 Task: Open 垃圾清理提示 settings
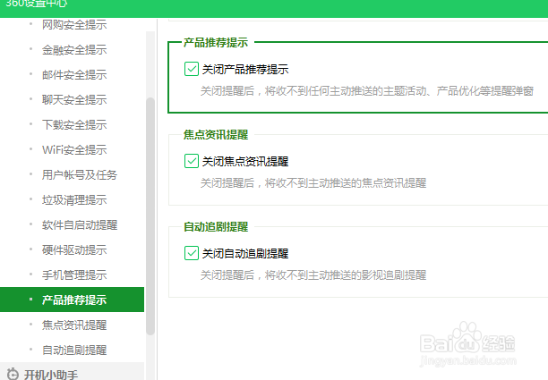(x=74, y=200)
